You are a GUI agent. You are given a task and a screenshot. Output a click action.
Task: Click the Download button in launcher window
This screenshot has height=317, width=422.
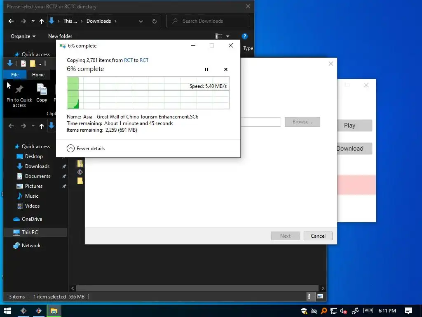pyautogui.click(x=355, y=149)
